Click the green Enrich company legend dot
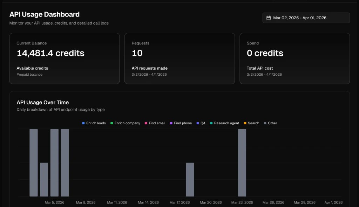The image size is (359, 207). point(112,123)
